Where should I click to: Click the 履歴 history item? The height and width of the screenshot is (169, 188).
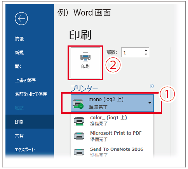(x=19, y=108)
